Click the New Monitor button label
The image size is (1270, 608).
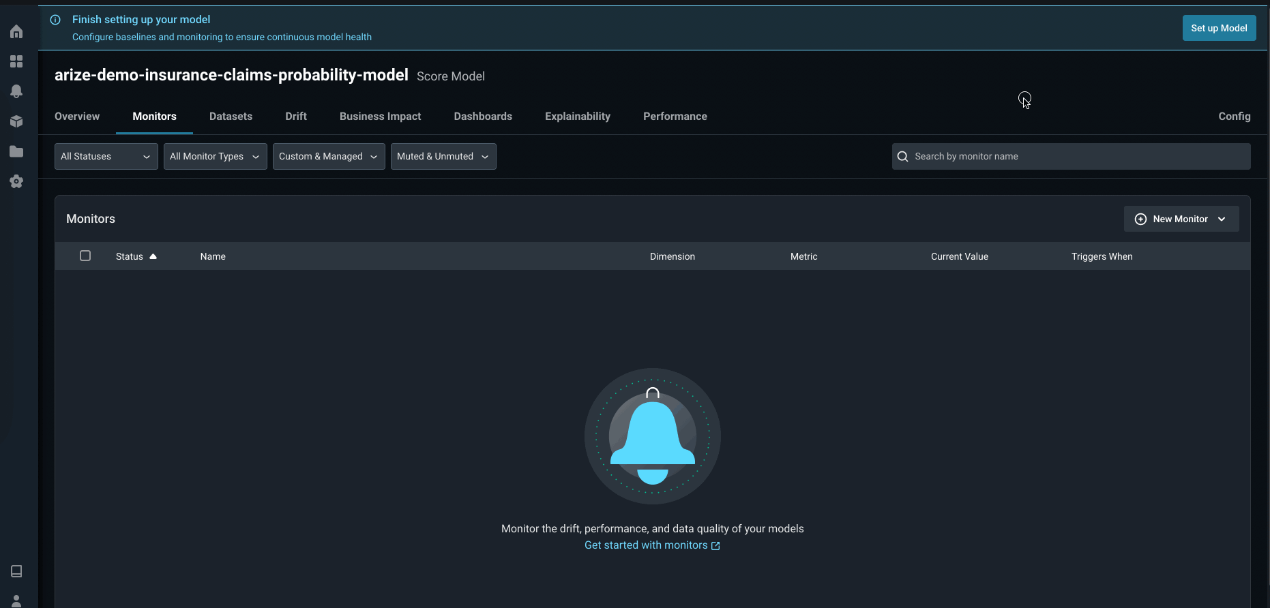1180,219
